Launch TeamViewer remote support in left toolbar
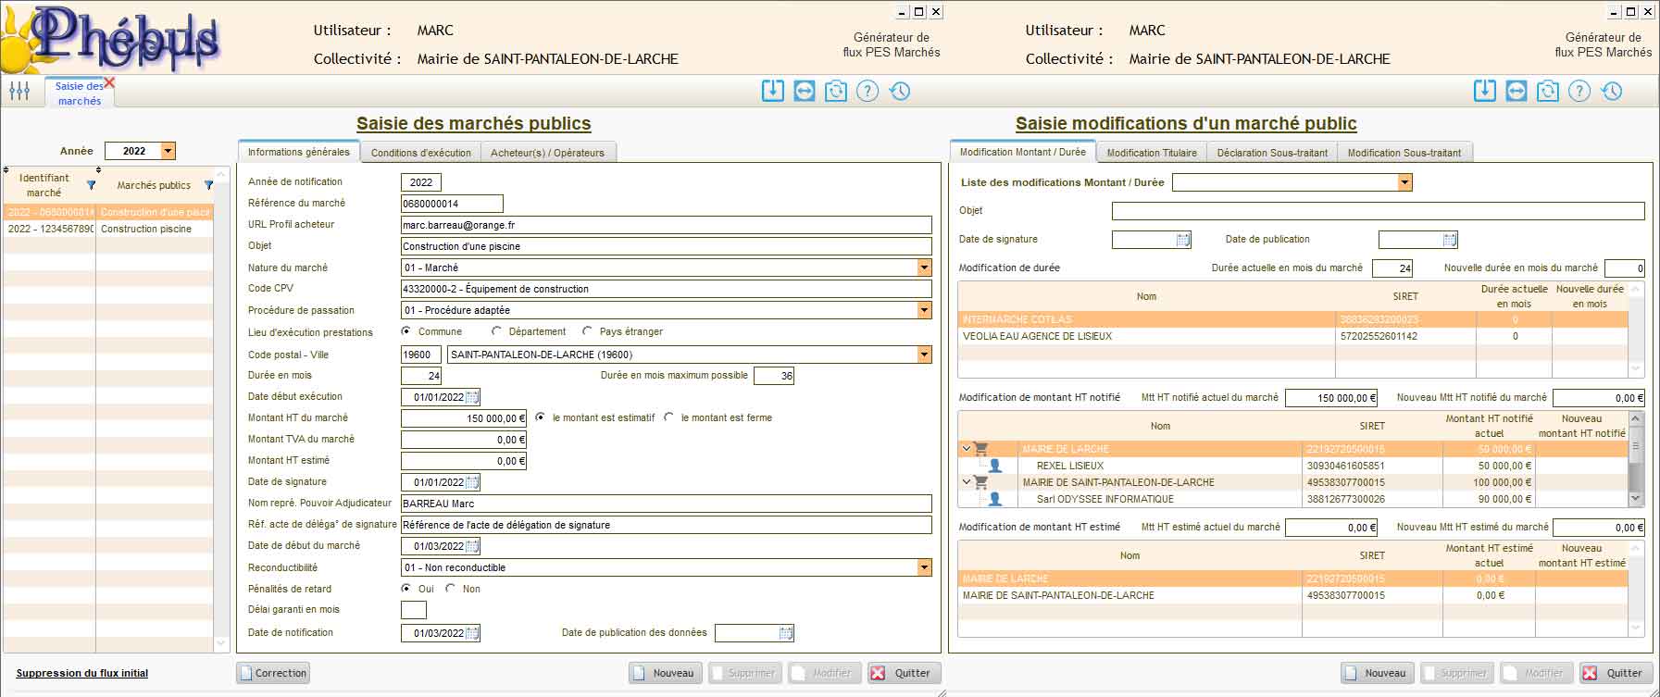Image resolution: width=1660 pixels, height=697 pixels. coord(804,91)
